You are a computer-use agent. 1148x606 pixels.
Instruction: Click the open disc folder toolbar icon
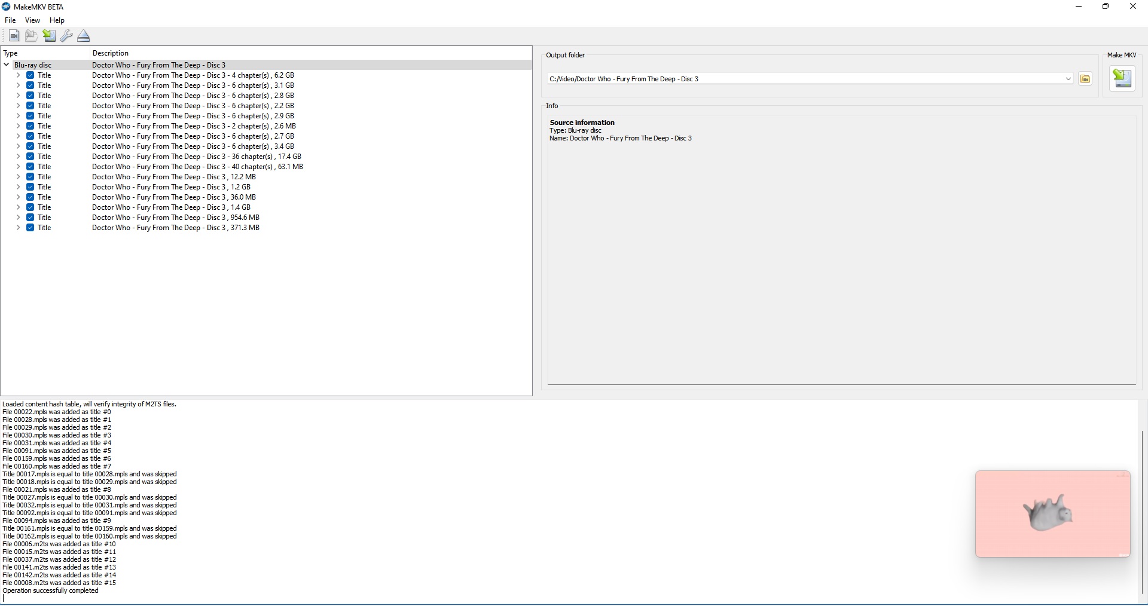tap(31, 36)
